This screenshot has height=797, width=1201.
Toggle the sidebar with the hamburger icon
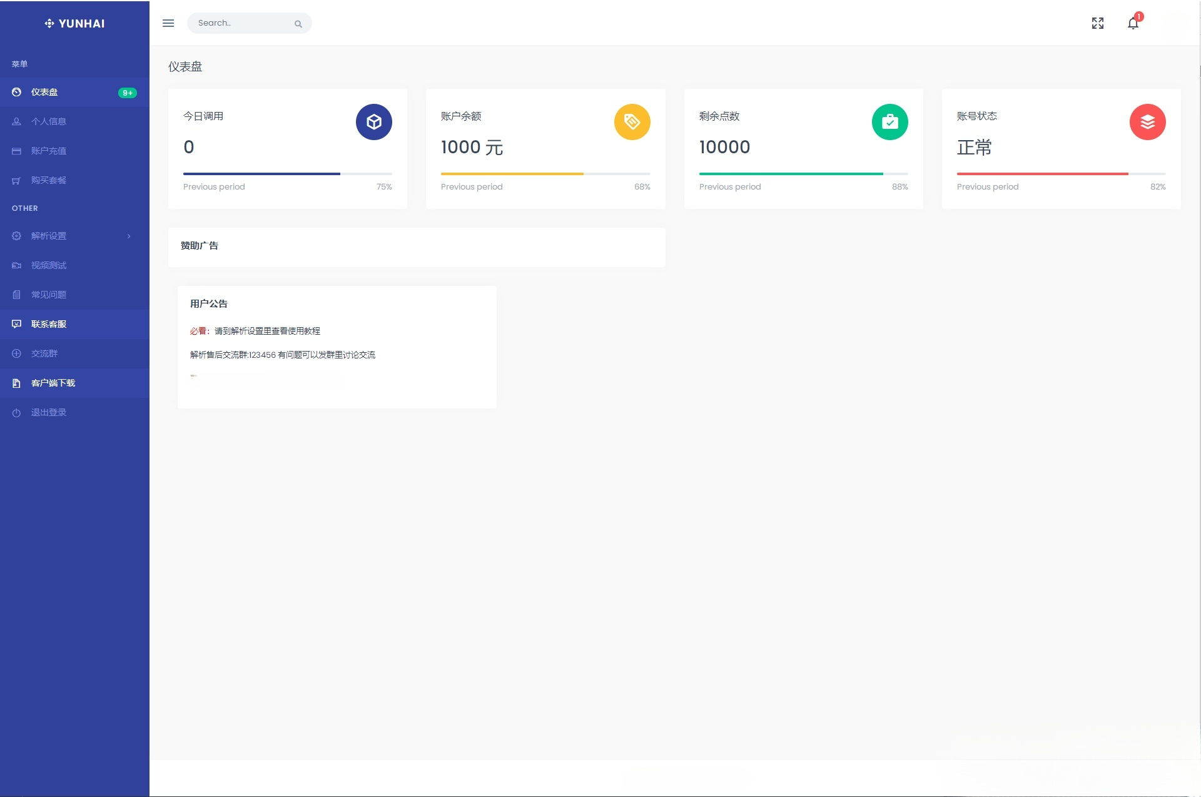[x=168, y=23]
